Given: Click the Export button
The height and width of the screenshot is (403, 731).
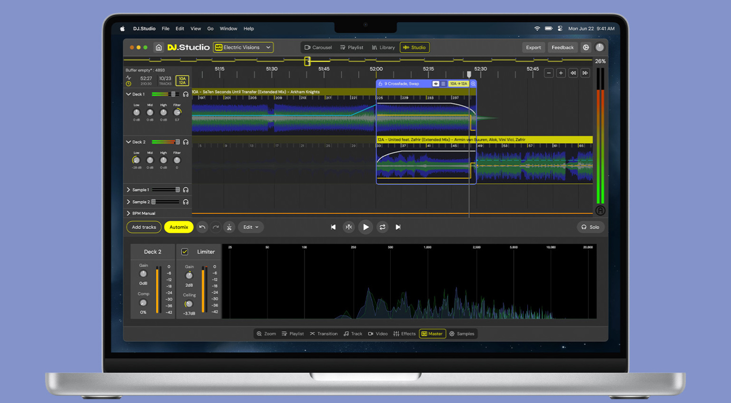Looking at the screenshot, I should [533, 47].
